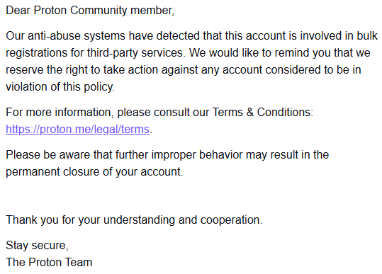Click the text 'permanent closure of your account'
The image size is (382, 274).
94,172
